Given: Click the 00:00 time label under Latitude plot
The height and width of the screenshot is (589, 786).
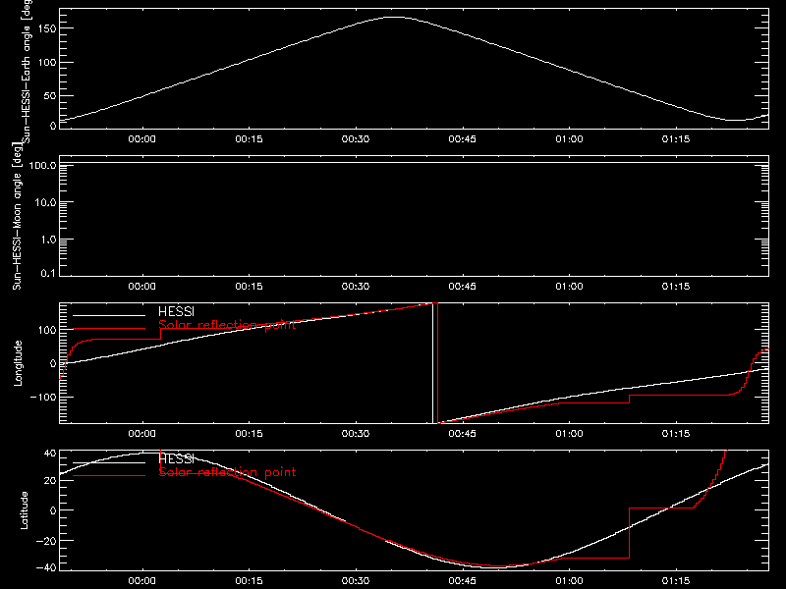Looking at the screenshot, I should click(x=141, y=581).
